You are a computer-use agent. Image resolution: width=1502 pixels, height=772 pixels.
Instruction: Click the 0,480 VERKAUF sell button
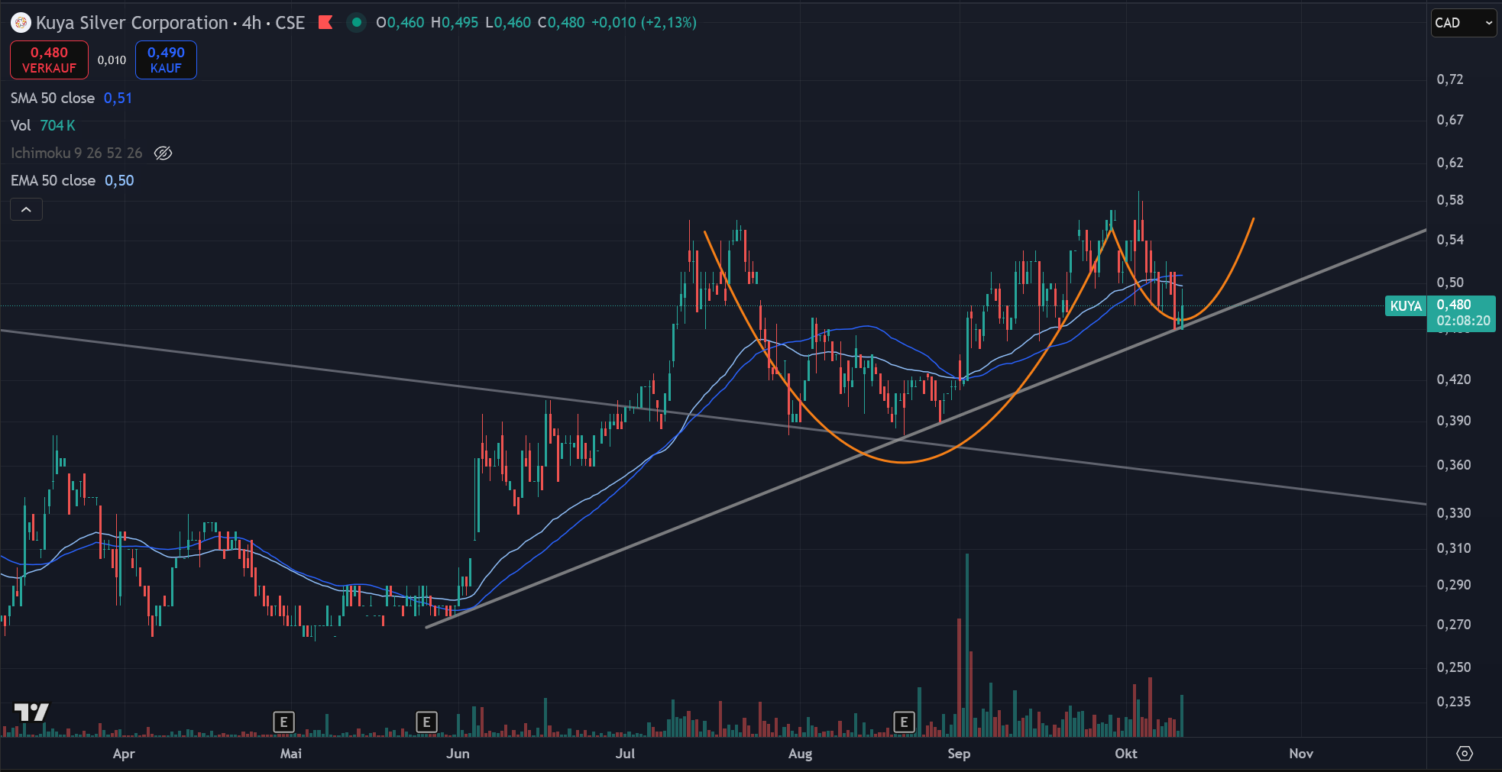coord(49,60)
